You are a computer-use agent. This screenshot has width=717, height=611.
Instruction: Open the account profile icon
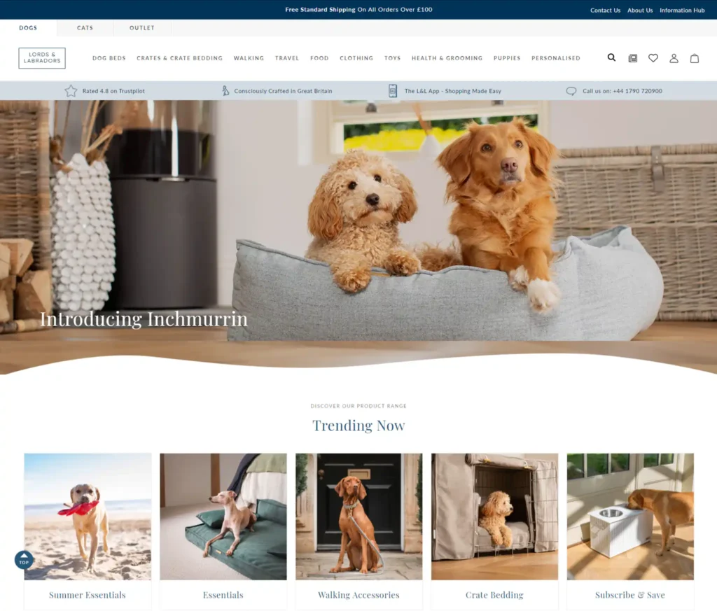click(674, 58)
